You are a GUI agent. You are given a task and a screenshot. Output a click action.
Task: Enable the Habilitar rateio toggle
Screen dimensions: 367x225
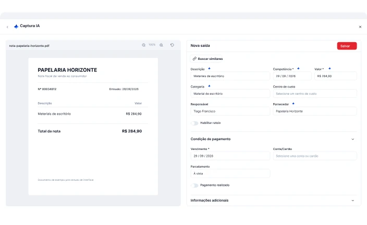tap(194, 123)
